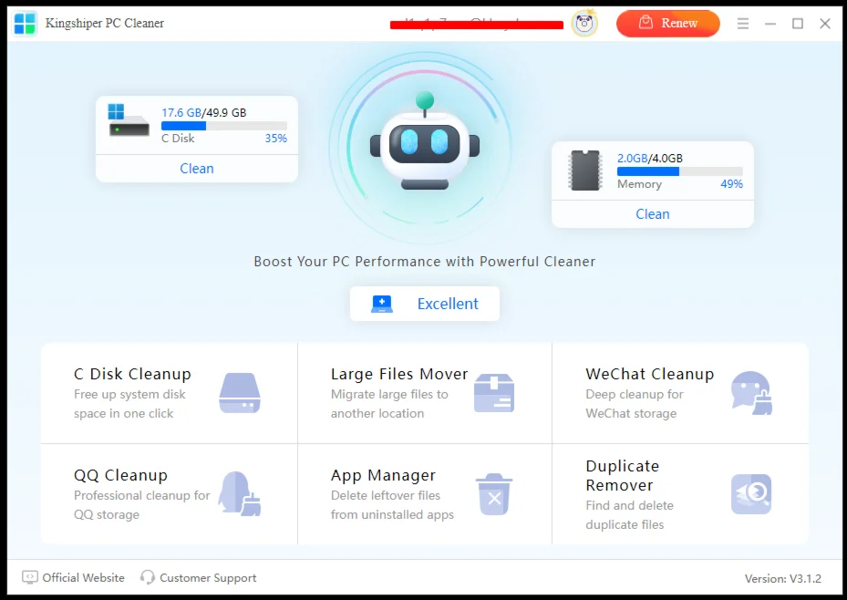Click 'Delete leftover files from uninstalled apps' text
This screenshot has width=847, height=600.
[392, 505]
